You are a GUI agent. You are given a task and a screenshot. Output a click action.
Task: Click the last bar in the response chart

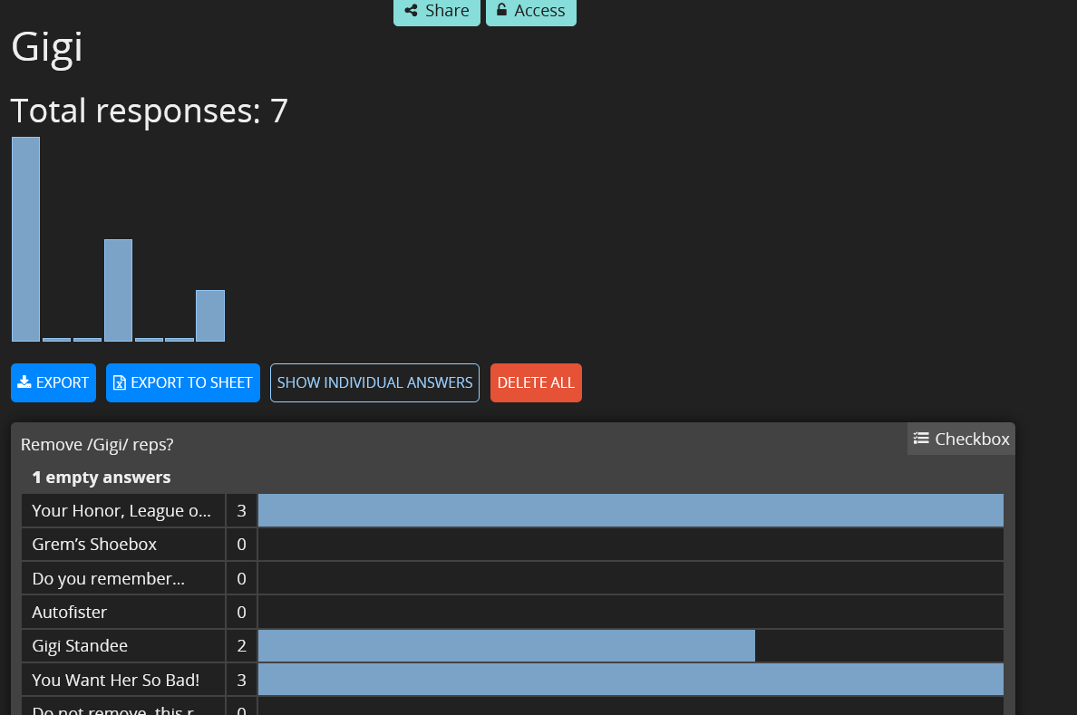210,315
